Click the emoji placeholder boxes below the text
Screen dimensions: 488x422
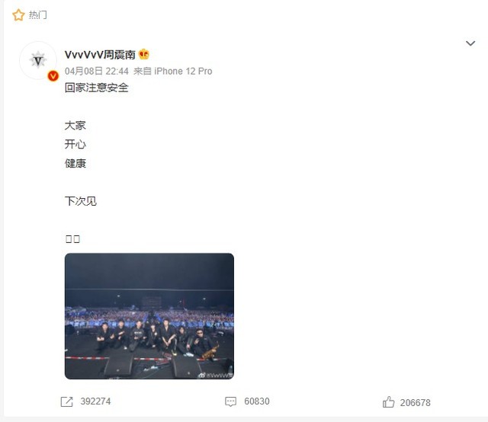[72, 239]
